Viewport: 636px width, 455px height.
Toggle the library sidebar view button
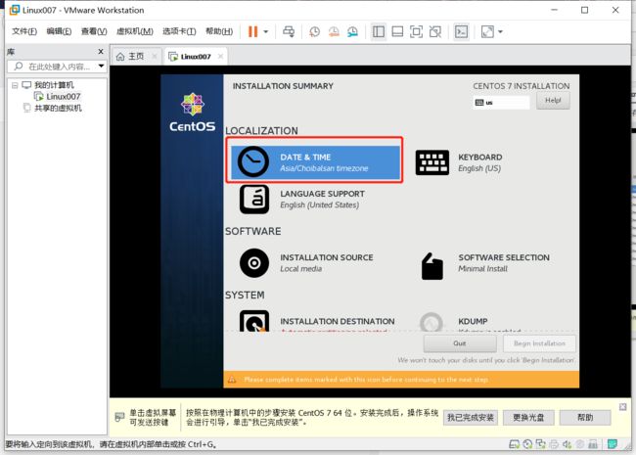point(379,31)
